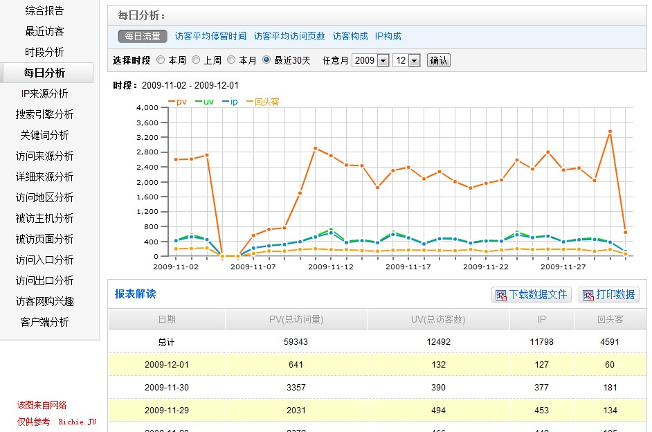Select the 本周 radio button
The height and width of the screenshot is (432, 652).
tap(161, 60)
